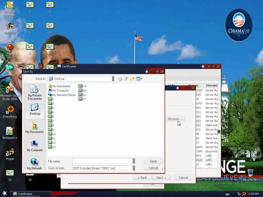Open Supermium desktop shortcut
This screenshot has height=197, width=263.
10,70
